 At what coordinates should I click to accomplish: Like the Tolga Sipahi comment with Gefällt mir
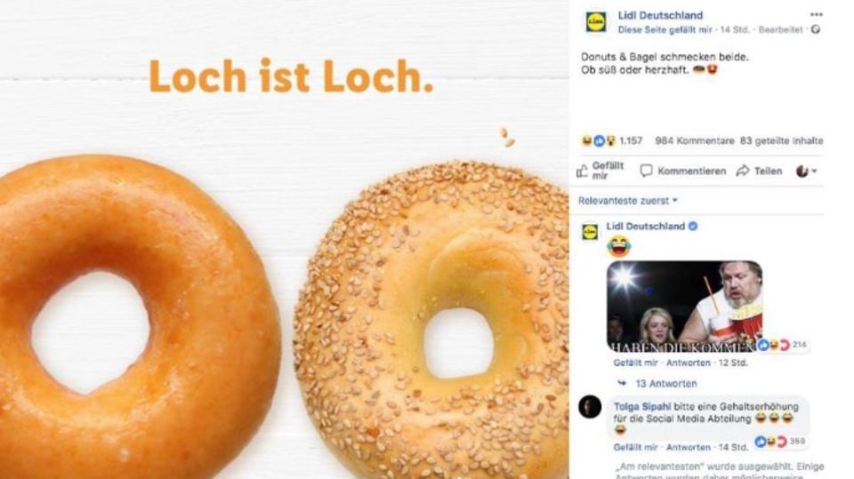[x=635, y=447]
